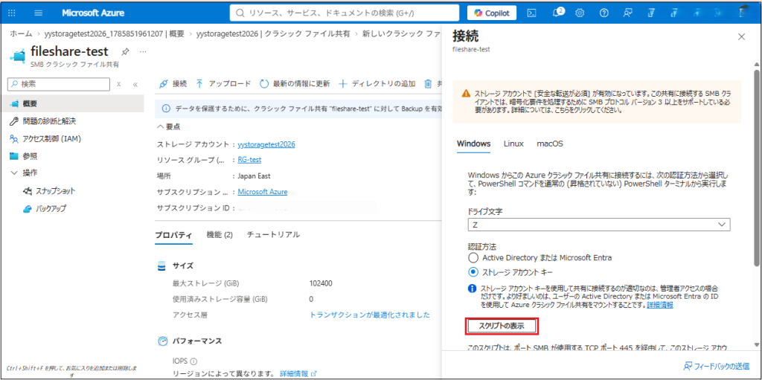Switch to the macOS tab
This screenshot has width=762, height=380.
click(550, 144)
